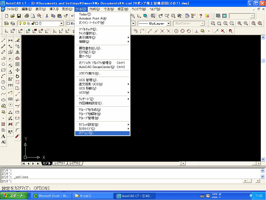
Task: Expand the タブレット設定(B) submenu
Action: 102,124
